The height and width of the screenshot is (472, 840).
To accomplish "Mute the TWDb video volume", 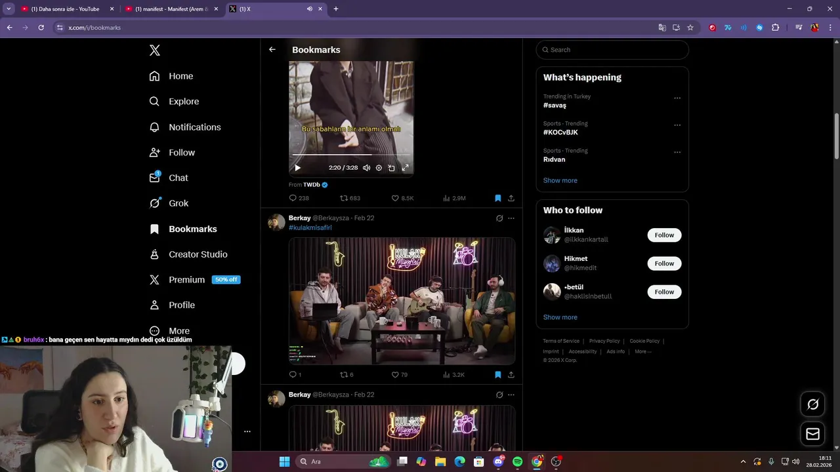I will pos(366,168).
